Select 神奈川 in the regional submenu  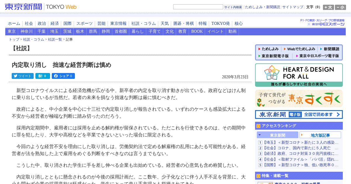coord(27,32)
